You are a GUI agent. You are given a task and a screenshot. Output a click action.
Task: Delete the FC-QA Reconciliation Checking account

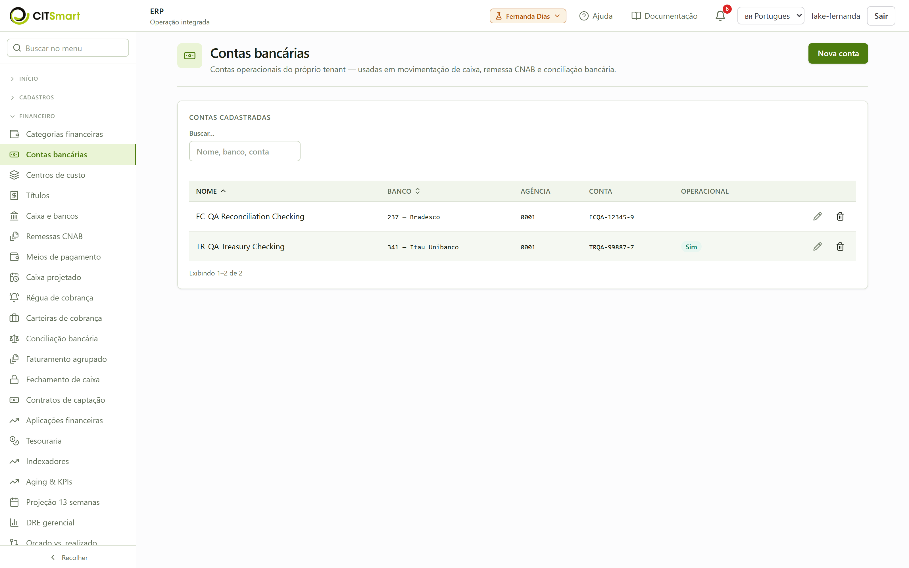[840, 216]
